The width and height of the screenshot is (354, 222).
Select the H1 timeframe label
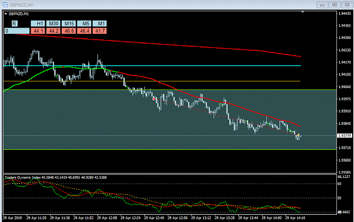point(38,23)
